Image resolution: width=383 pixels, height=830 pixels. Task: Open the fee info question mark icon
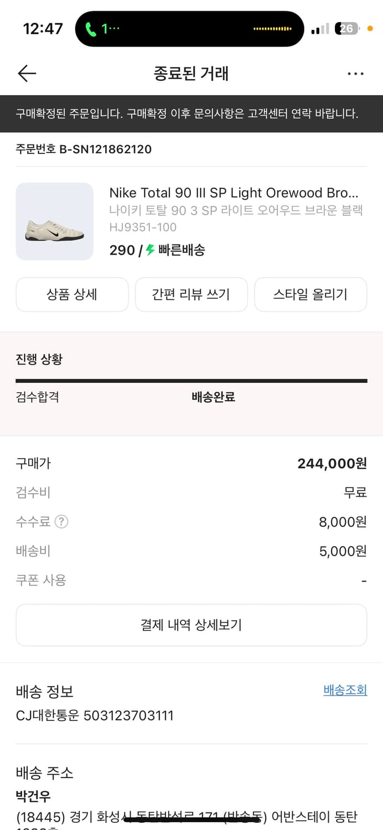tap(61, 521)
